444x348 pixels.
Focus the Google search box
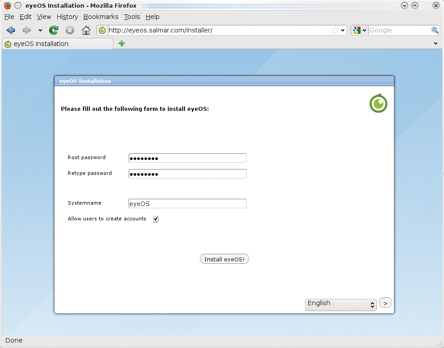[400, 30]
